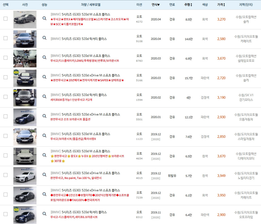
Task: Open 520d xDrive title of 휘발유 listing
Action: (85, 173)
